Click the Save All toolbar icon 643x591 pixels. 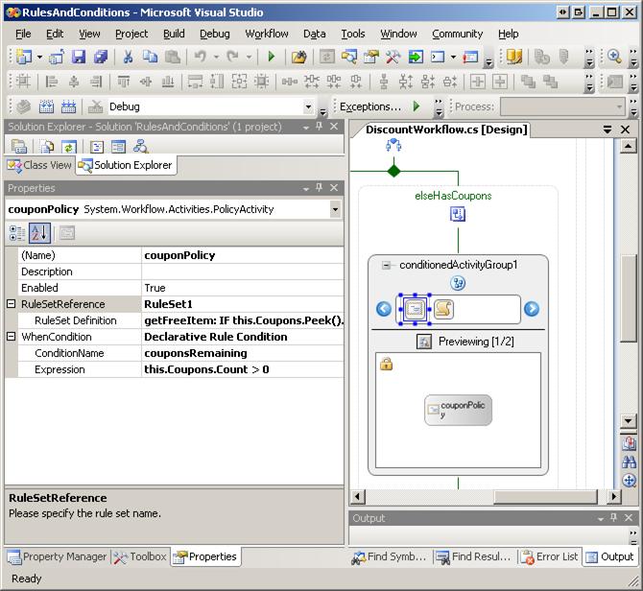tap(99, 58)
